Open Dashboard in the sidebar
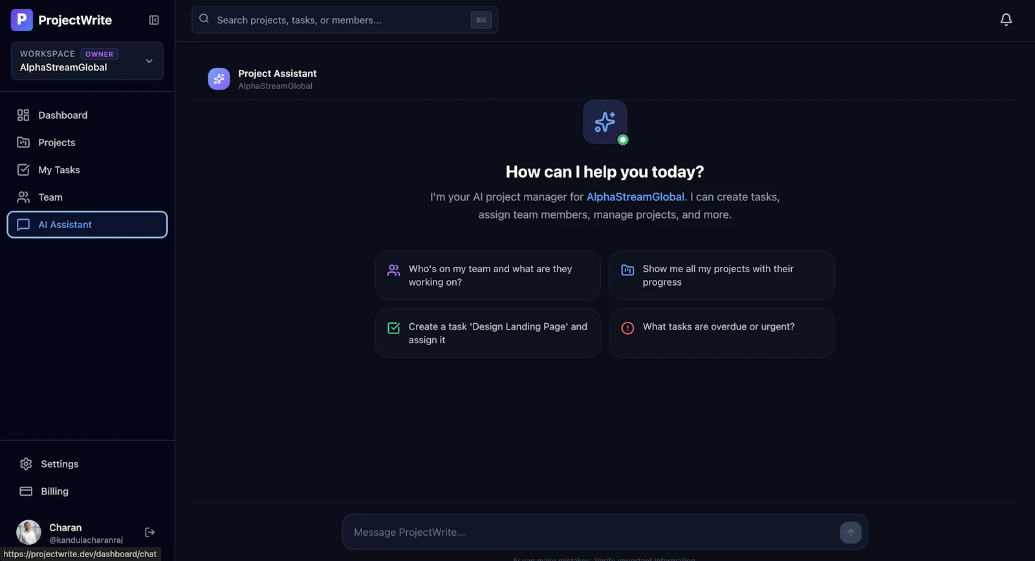 click(x=87, y=115)
